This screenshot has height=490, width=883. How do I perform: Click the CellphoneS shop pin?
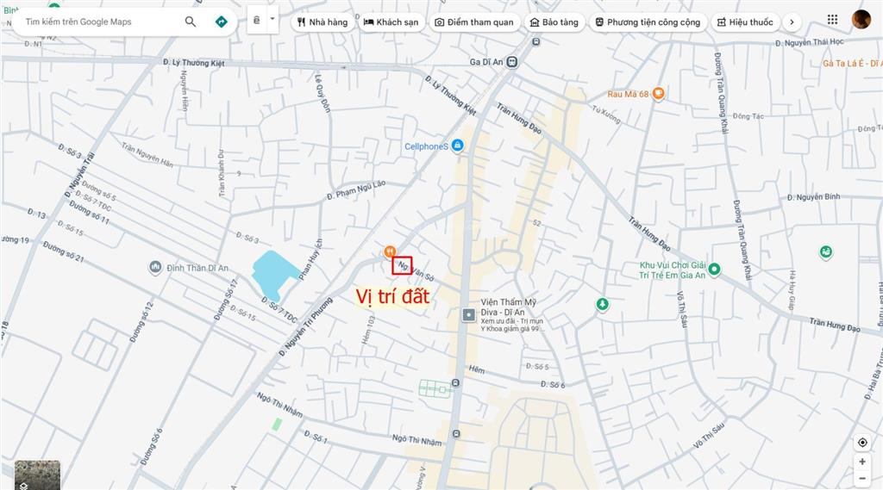457,146
